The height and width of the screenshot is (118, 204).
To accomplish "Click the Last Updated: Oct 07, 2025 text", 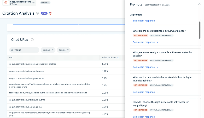I will (x=157, y=5).
